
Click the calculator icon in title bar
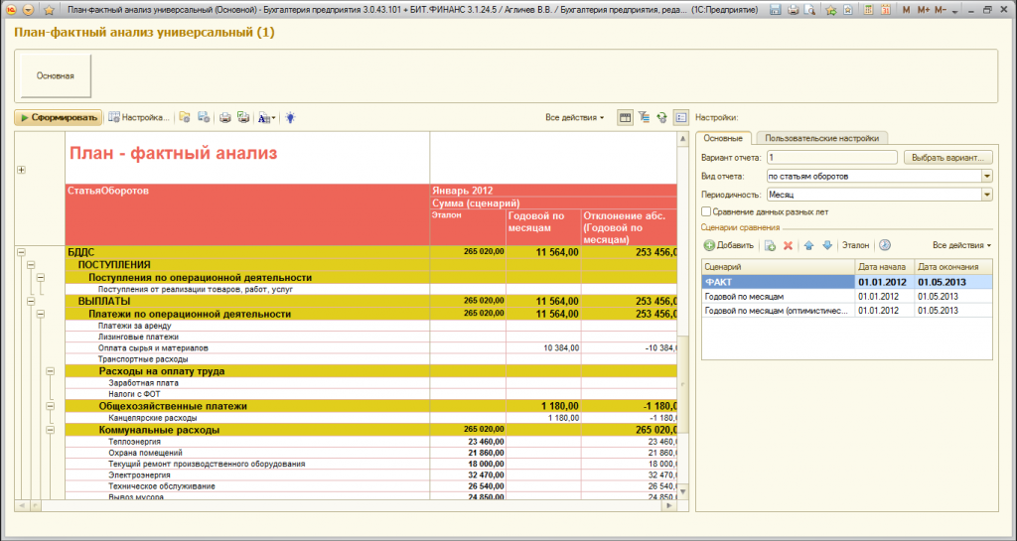coord(869,9)
